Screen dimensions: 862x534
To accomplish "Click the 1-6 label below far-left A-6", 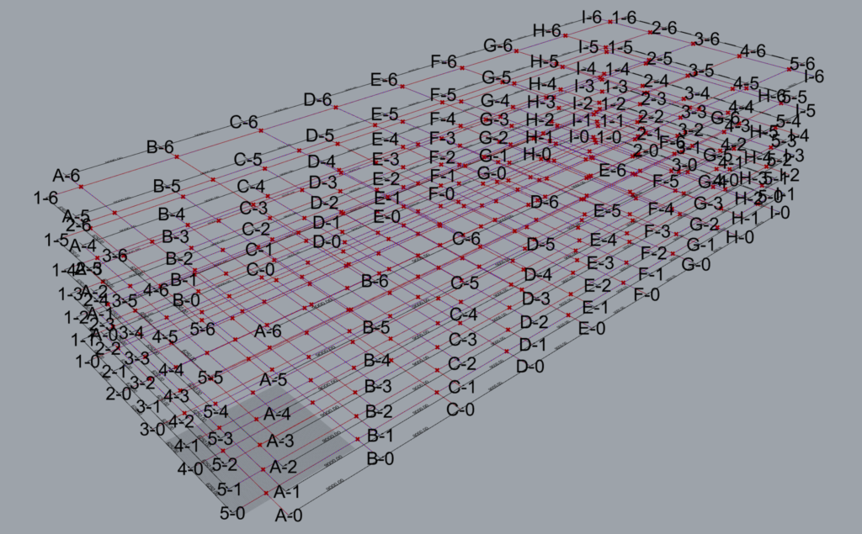I will [45, 198].
